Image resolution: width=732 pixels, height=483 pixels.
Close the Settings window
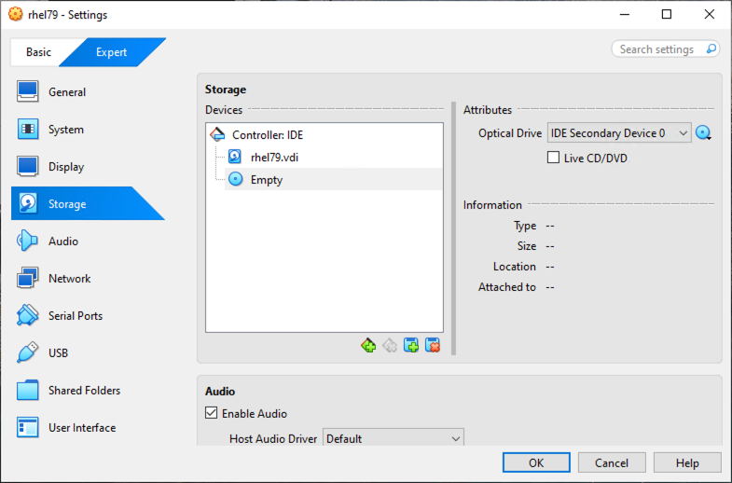(x=709, y=15)
